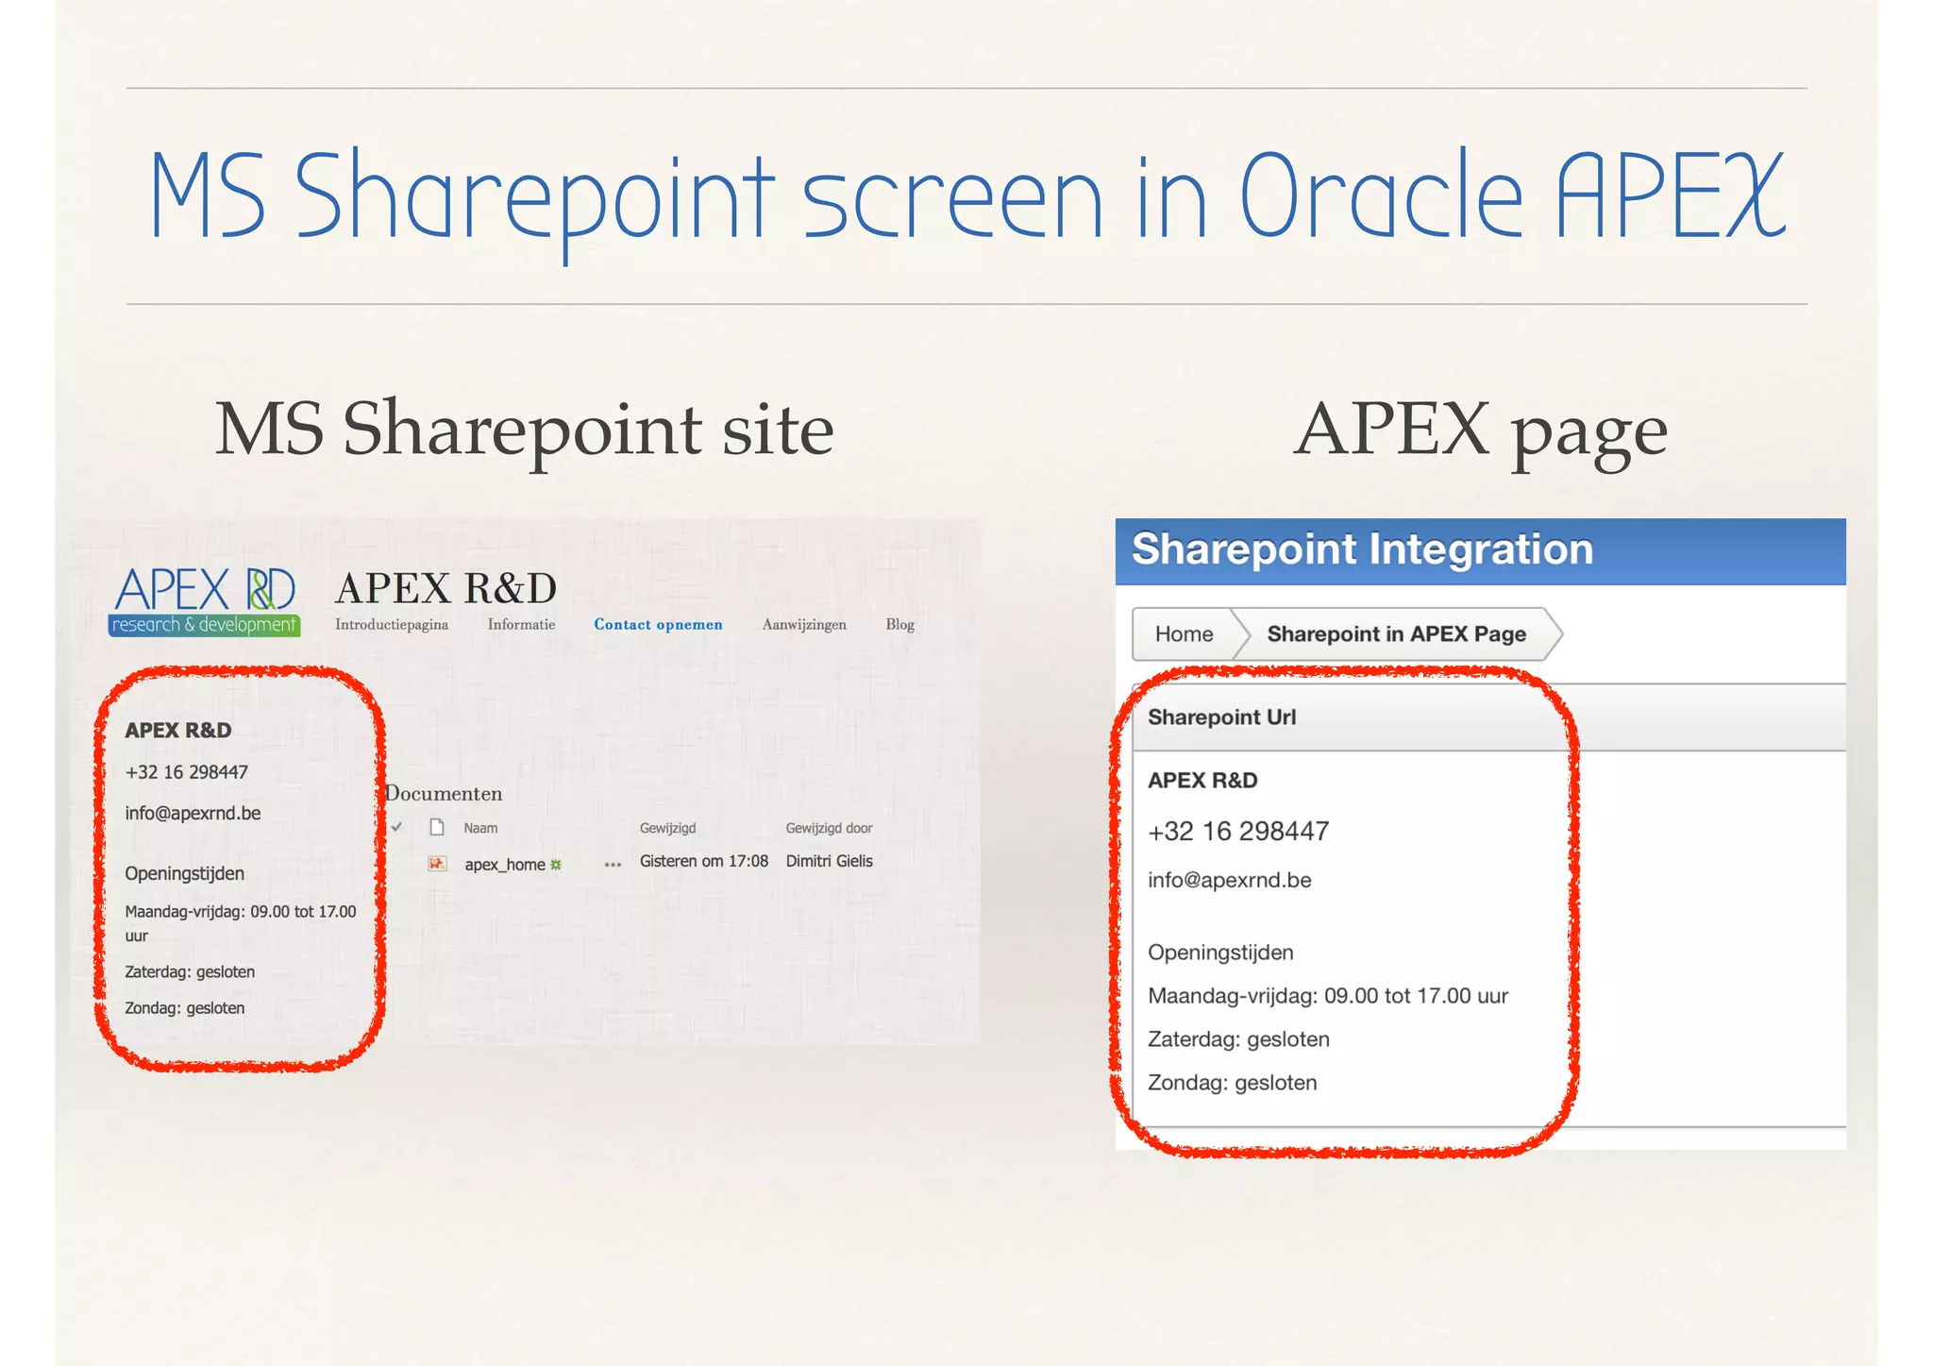Viewport: 1933px width, 1366px height.
Task: Click the Documenten section heading
Action: [444, 794]
